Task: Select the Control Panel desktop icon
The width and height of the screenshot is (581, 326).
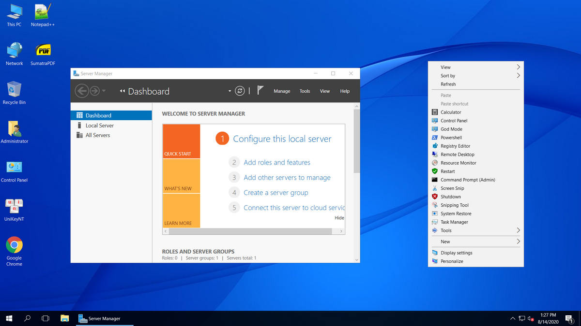Action: (x=14, y=171)
